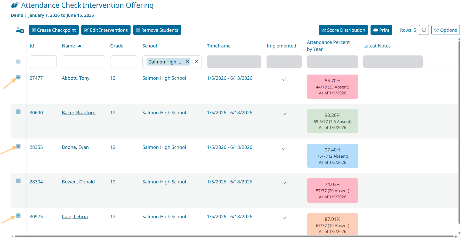This screenshot has width=466, height=243.
Task: Clear all School filter selections
Action: click(196, 62)
